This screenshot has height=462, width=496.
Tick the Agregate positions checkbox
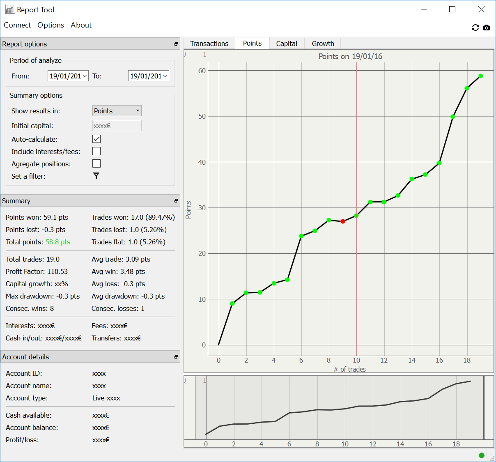point(96,163)
